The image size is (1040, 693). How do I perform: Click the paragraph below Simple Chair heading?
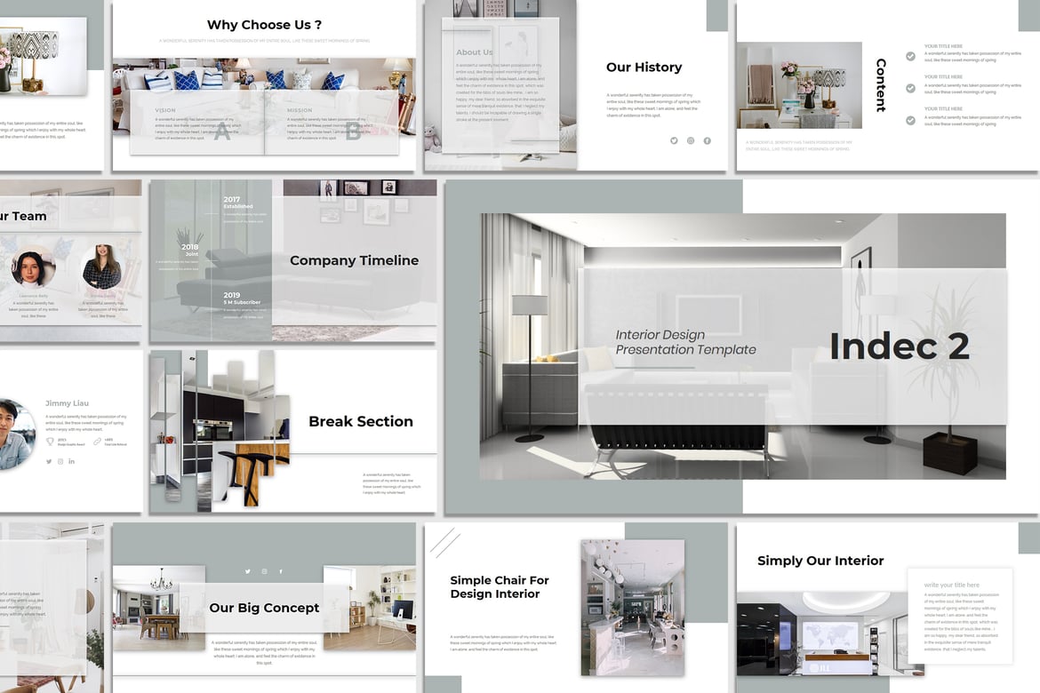[503, 642]
